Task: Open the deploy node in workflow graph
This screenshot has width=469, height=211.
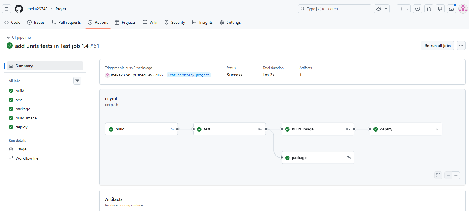Action: 406,129
